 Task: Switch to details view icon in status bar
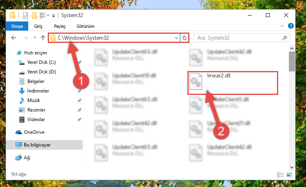281,175
